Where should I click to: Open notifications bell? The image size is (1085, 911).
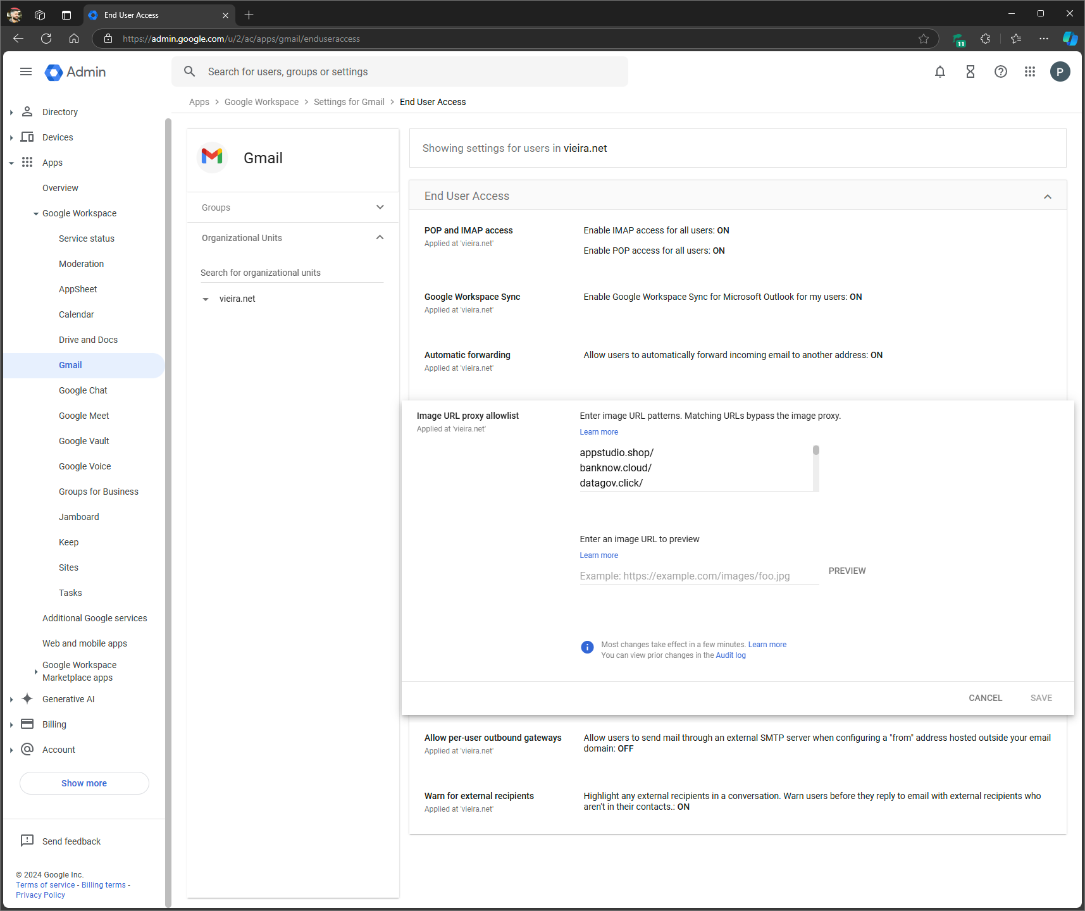[940, 71]
